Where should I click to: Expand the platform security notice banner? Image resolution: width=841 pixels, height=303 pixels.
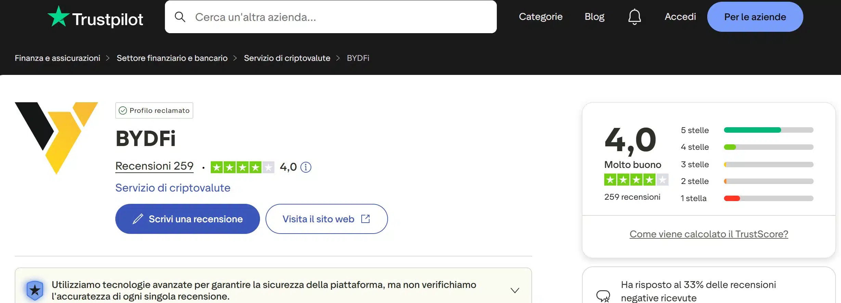(x=274, y=289)
